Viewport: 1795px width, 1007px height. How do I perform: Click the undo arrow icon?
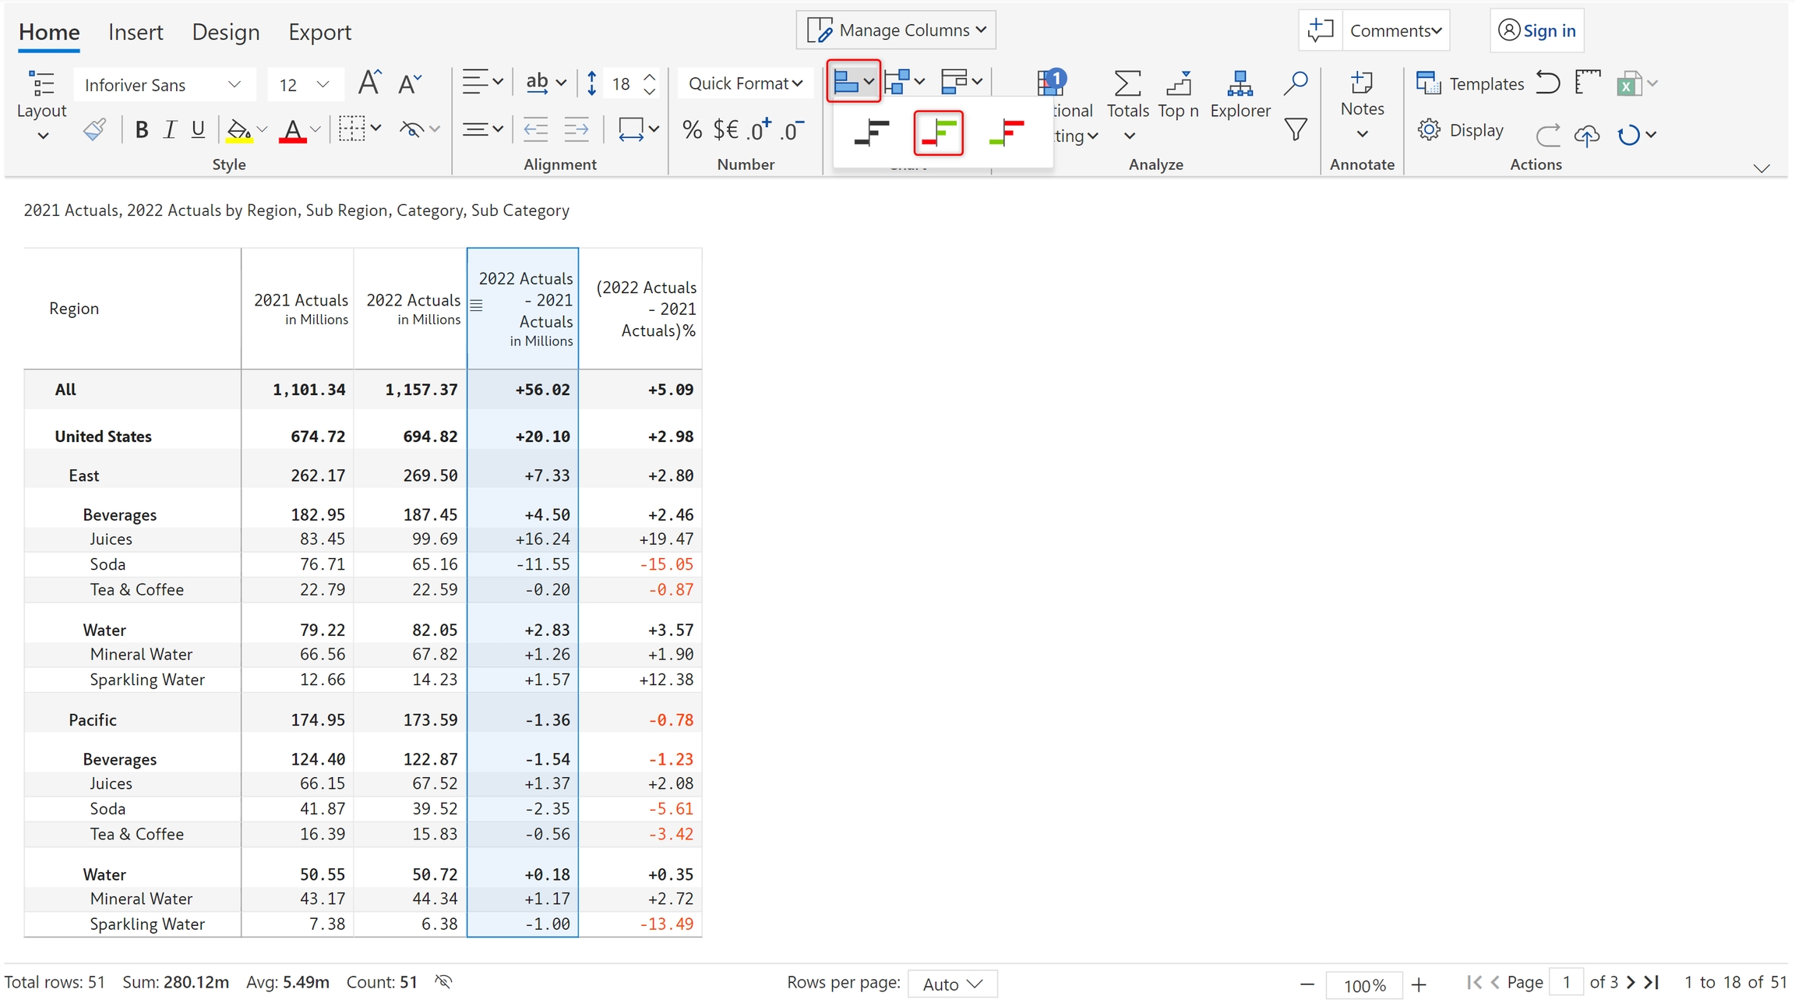(1547, 83)
